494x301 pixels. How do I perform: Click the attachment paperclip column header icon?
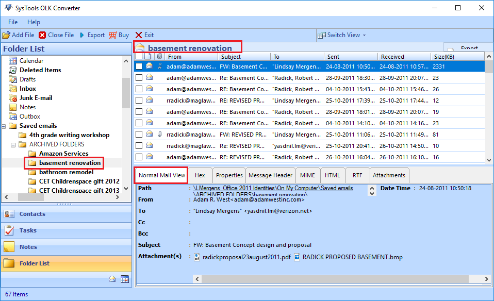(x=159, y=56)
